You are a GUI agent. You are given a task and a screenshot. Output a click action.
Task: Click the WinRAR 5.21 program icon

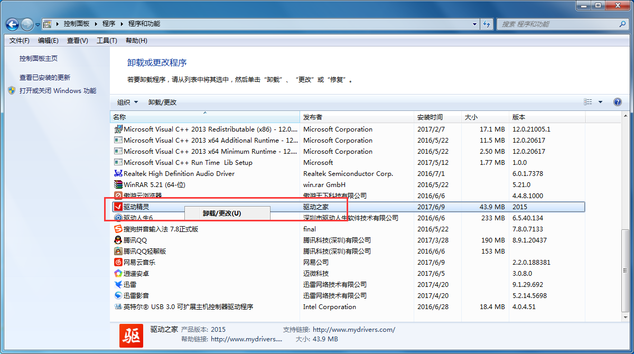118,184
